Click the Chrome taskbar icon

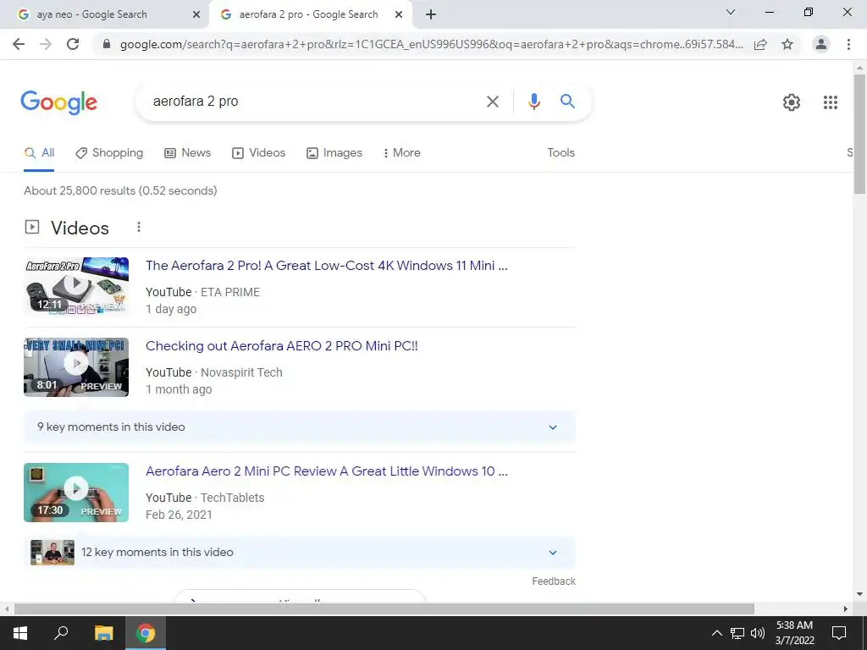pyautogui.click(x=146, y=633)
